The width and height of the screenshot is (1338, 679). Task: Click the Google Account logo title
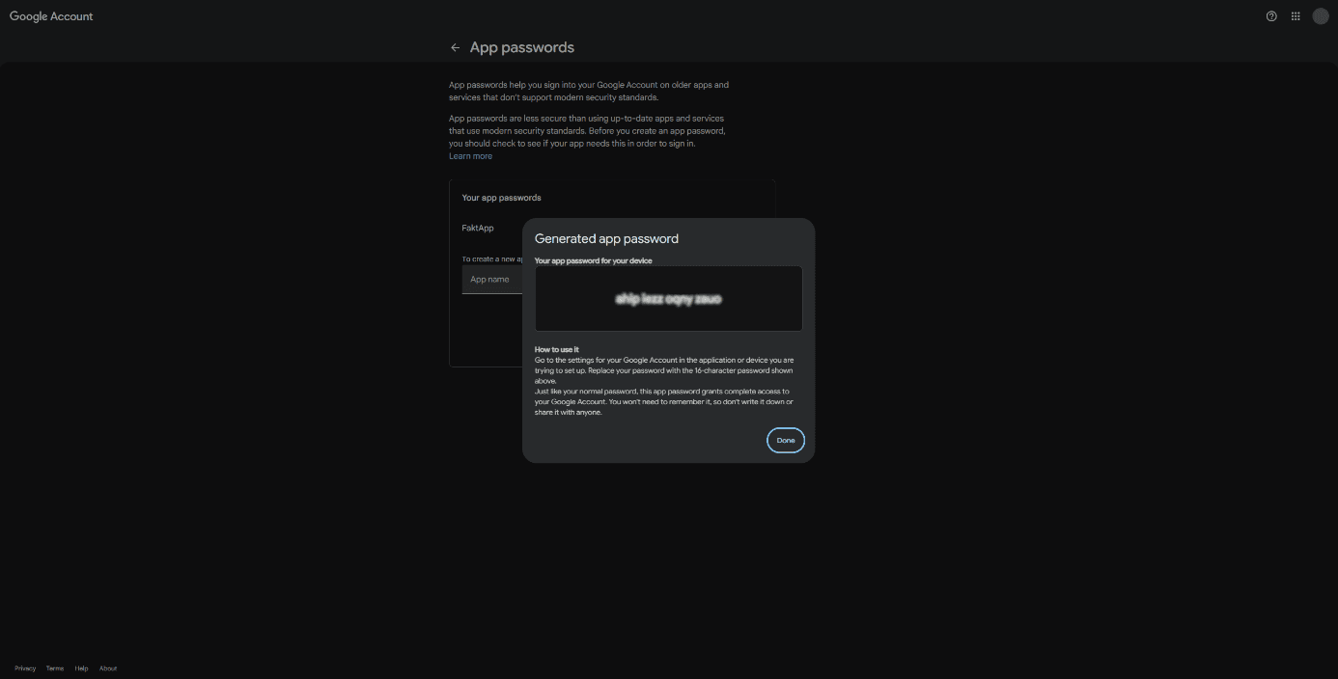click(51, 16)
